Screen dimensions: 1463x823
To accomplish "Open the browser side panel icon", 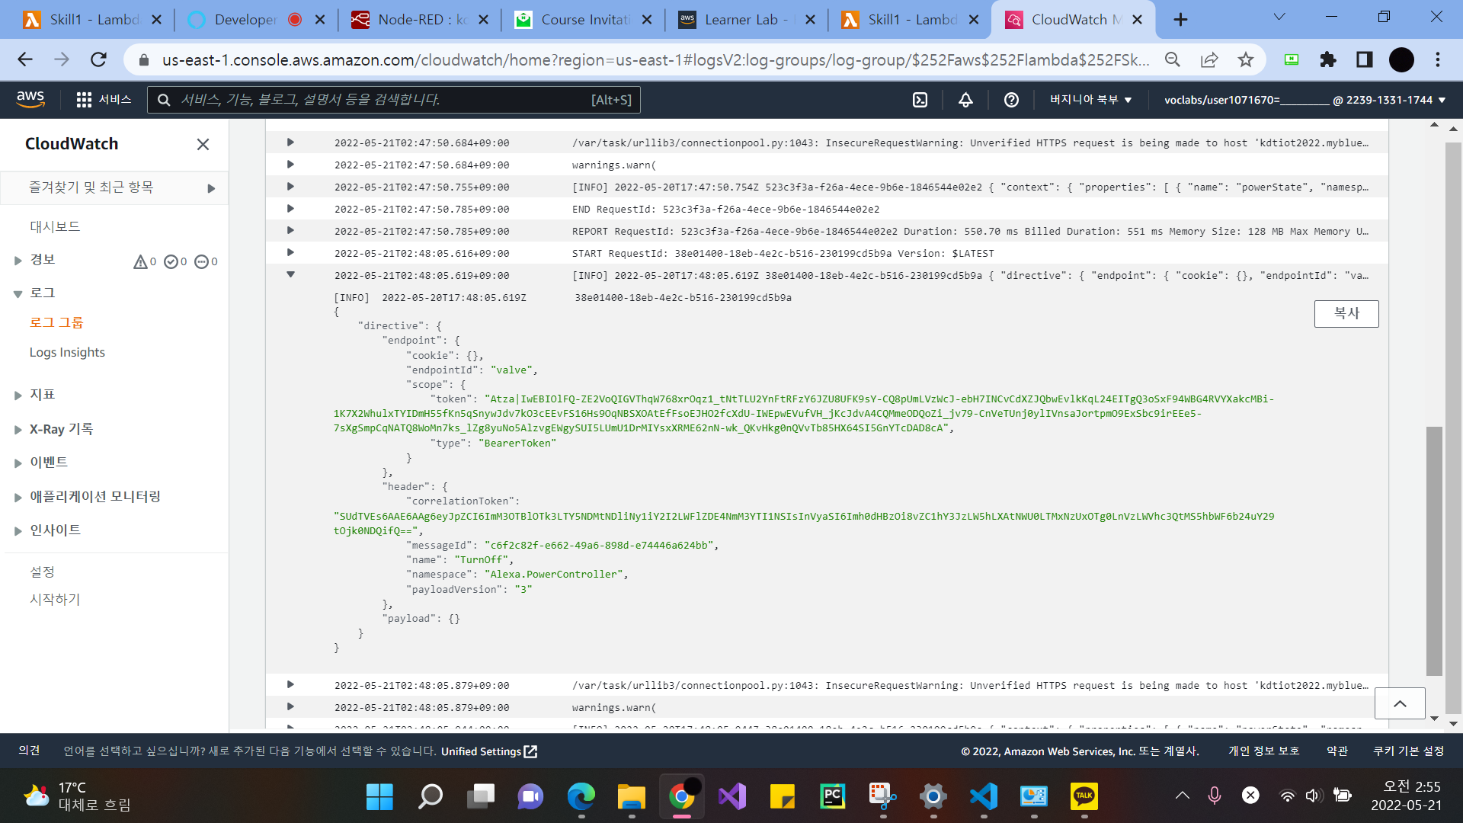I will [1364, 59].
